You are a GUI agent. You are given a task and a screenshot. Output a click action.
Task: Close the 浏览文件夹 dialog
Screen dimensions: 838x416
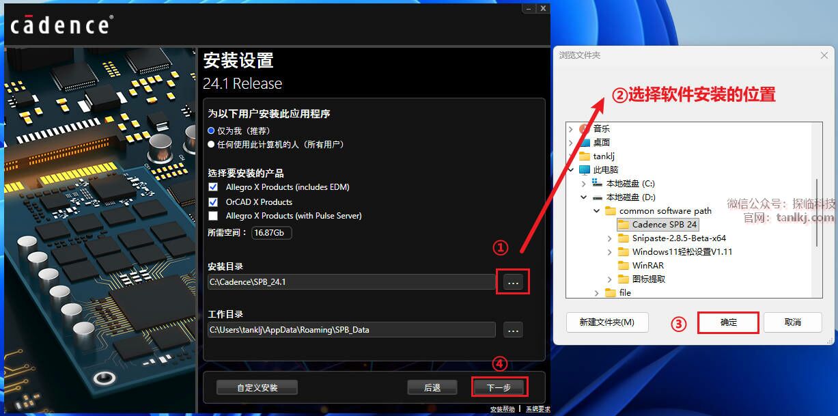824,55
